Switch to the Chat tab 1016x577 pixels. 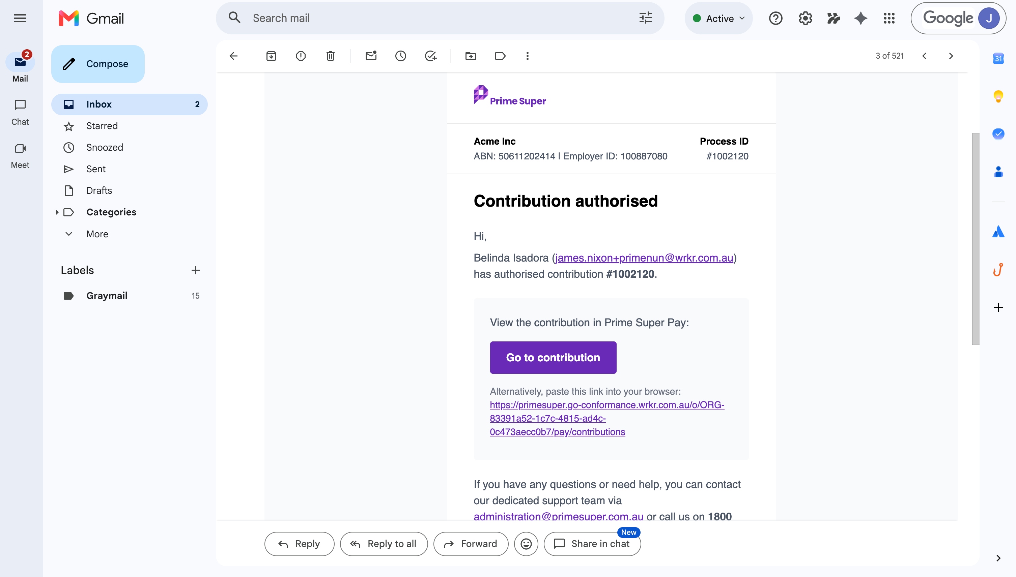[20, 112]
